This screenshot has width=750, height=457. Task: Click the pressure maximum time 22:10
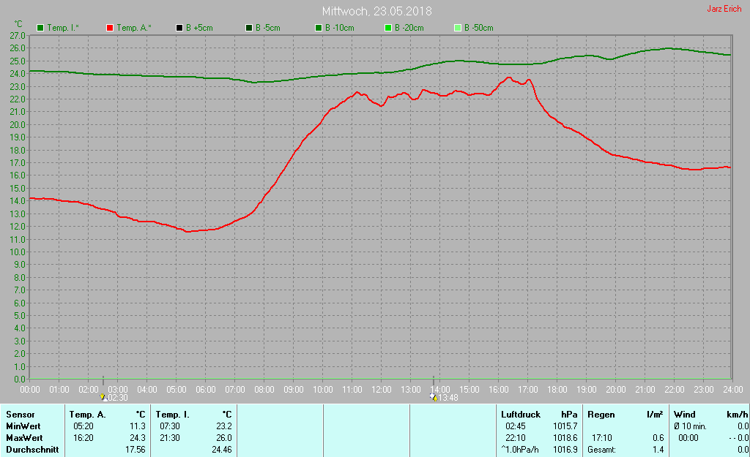pyautogui.click(x=516, y=438)
